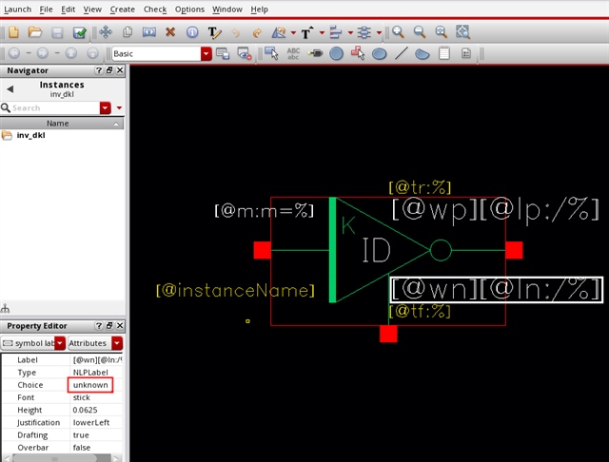This screenshot has width=609, height=462.
Task: Select the Create Circle tool
Action: (336, 54)
